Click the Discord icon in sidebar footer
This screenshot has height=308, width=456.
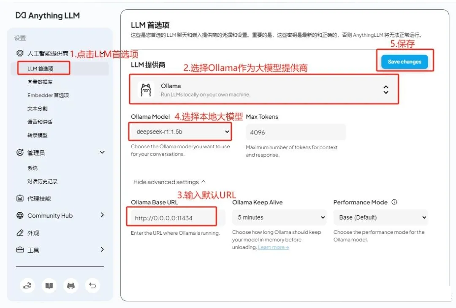71,286
